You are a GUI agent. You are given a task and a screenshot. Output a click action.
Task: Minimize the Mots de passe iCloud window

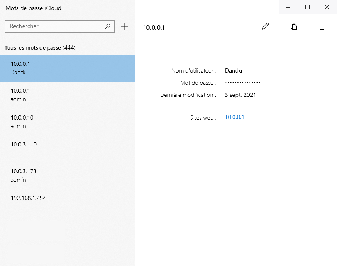point(288,7)
